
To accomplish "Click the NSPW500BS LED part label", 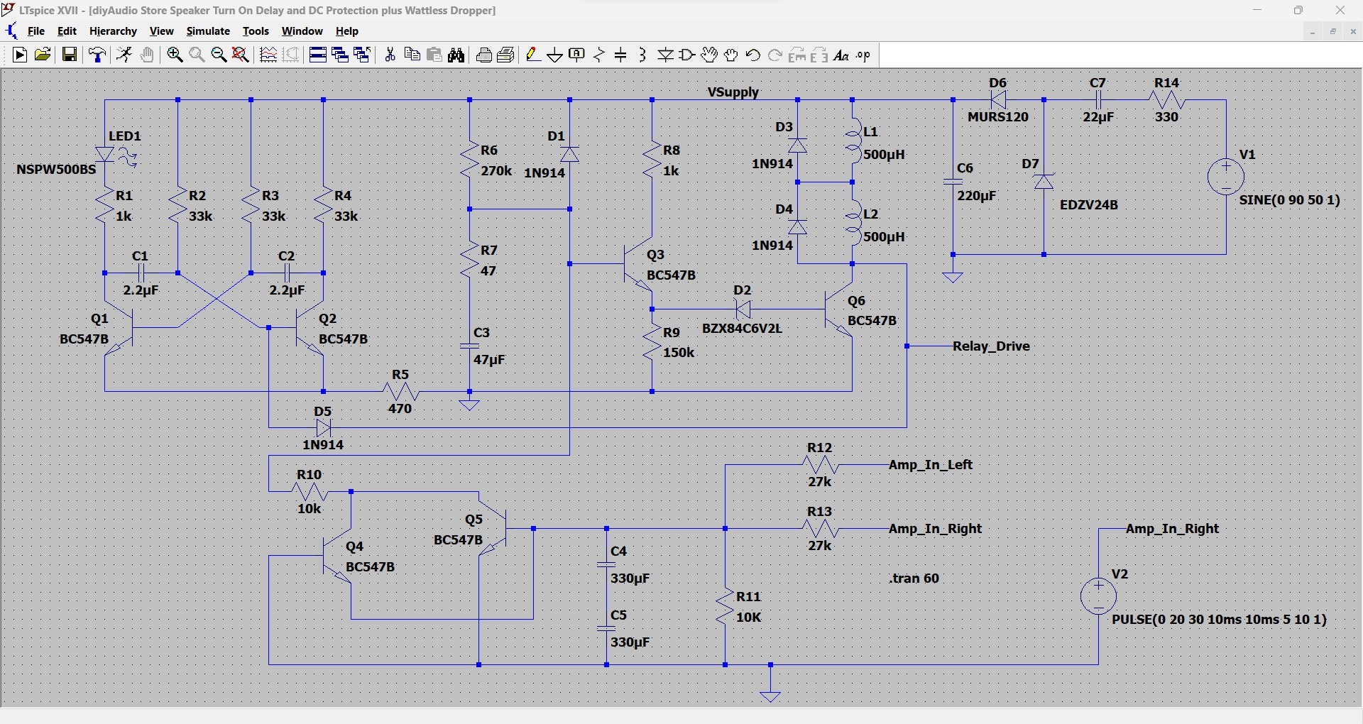I will coord(56,170).
